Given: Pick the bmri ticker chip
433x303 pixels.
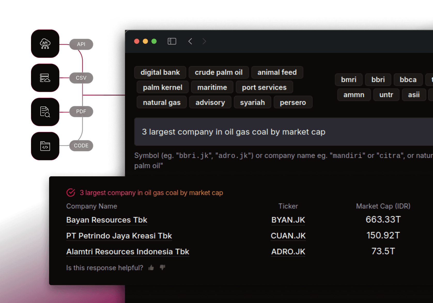Looking at the screenshot, I should pos(349,80).
